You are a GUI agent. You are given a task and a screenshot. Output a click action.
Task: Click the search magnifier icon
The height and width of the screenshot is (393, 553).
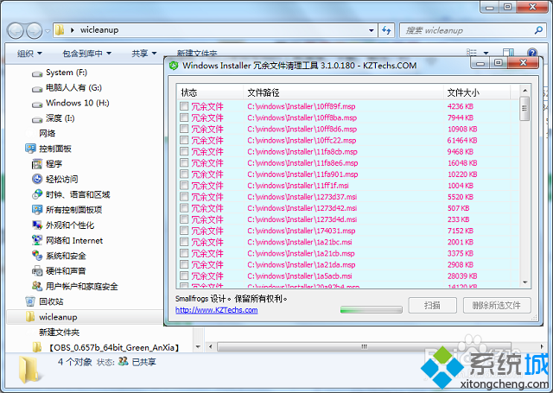tap(538, 30)
